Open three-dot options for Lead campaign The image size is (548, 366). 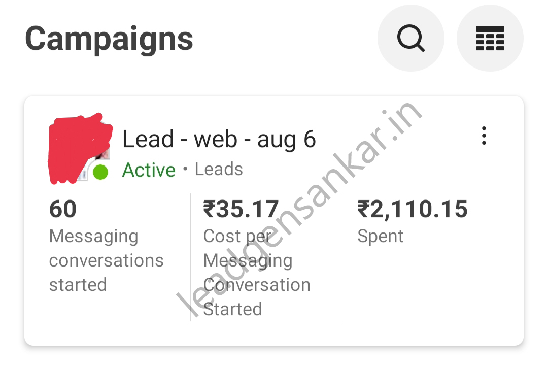point(484,136)
